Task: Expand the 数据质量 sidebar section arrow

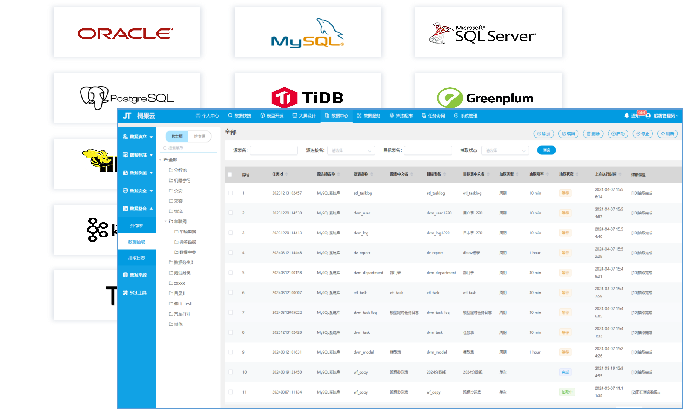Action: (x=152, y=173)
